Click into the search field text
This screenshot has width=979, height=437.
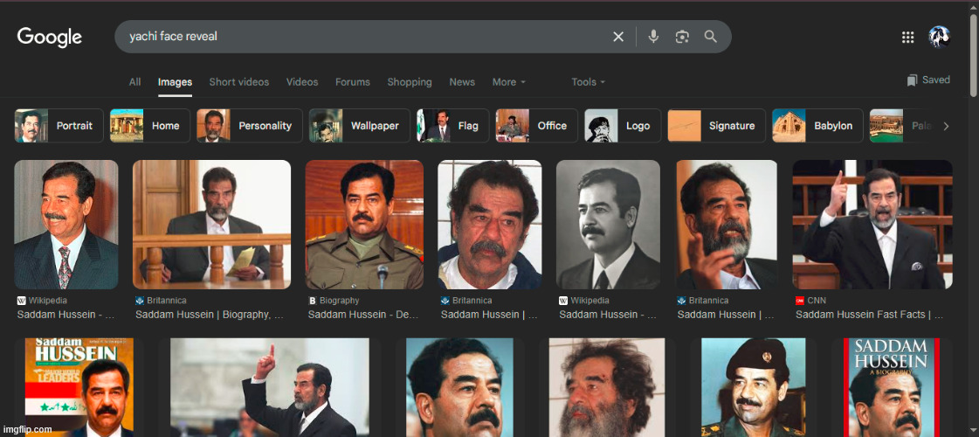tap(173, 36)
